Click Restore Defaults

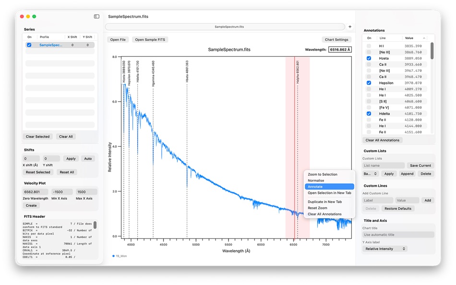[398, 209]
